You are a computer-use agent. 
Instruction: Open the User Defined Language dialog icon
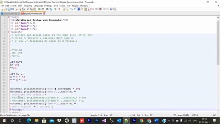click(82, 9)
